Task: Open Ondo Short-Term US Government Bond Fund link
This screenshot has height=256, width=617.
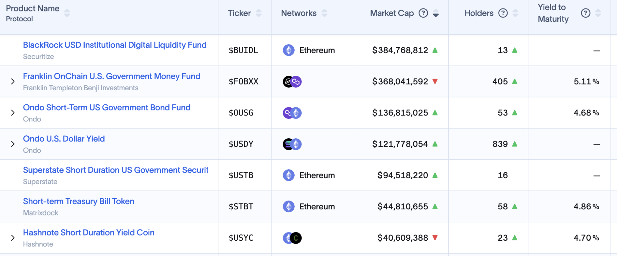Action: pos(107,108)
